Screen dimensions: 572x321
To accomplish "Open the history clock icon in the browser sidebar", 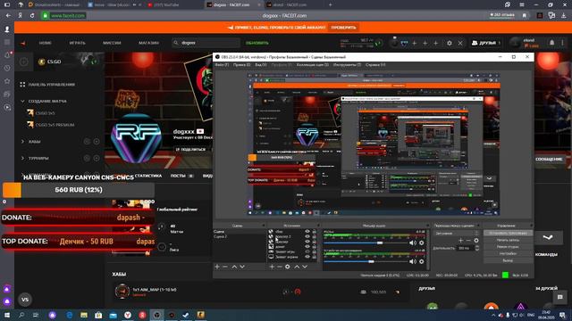I will pyautogui.click(x=7, y=68).
